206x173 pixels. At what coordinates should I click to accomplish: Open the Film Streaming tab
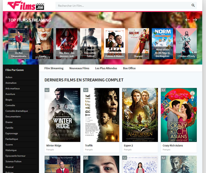tap(54, 68)
